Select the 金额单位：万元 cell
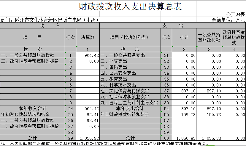 (228, 20)
